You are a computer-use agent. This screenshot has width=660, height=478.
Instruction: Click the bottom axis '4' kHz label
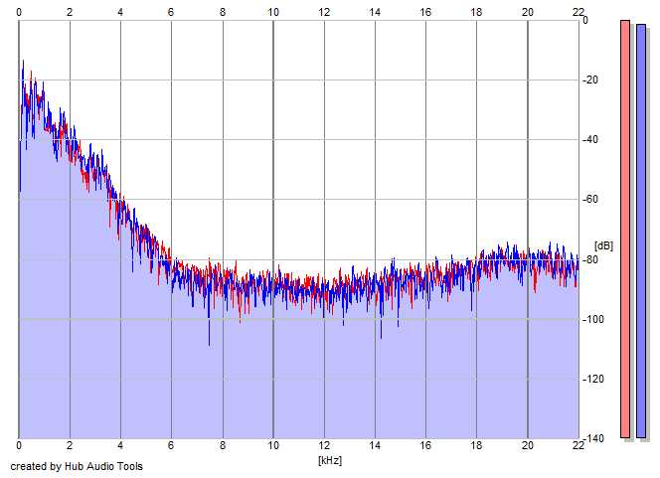(120, 445)
